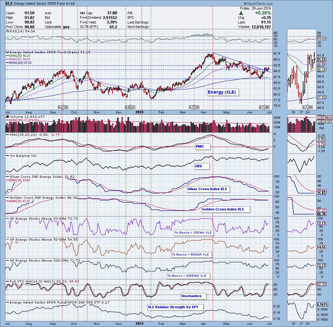Click the 0.8021 label on the price chart
Screen dimensions: 333x327
tap(130, 107)
